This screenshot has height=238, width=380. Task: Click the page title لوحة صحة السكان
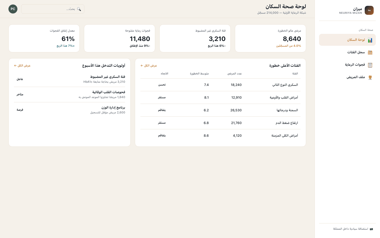(286, 6)
